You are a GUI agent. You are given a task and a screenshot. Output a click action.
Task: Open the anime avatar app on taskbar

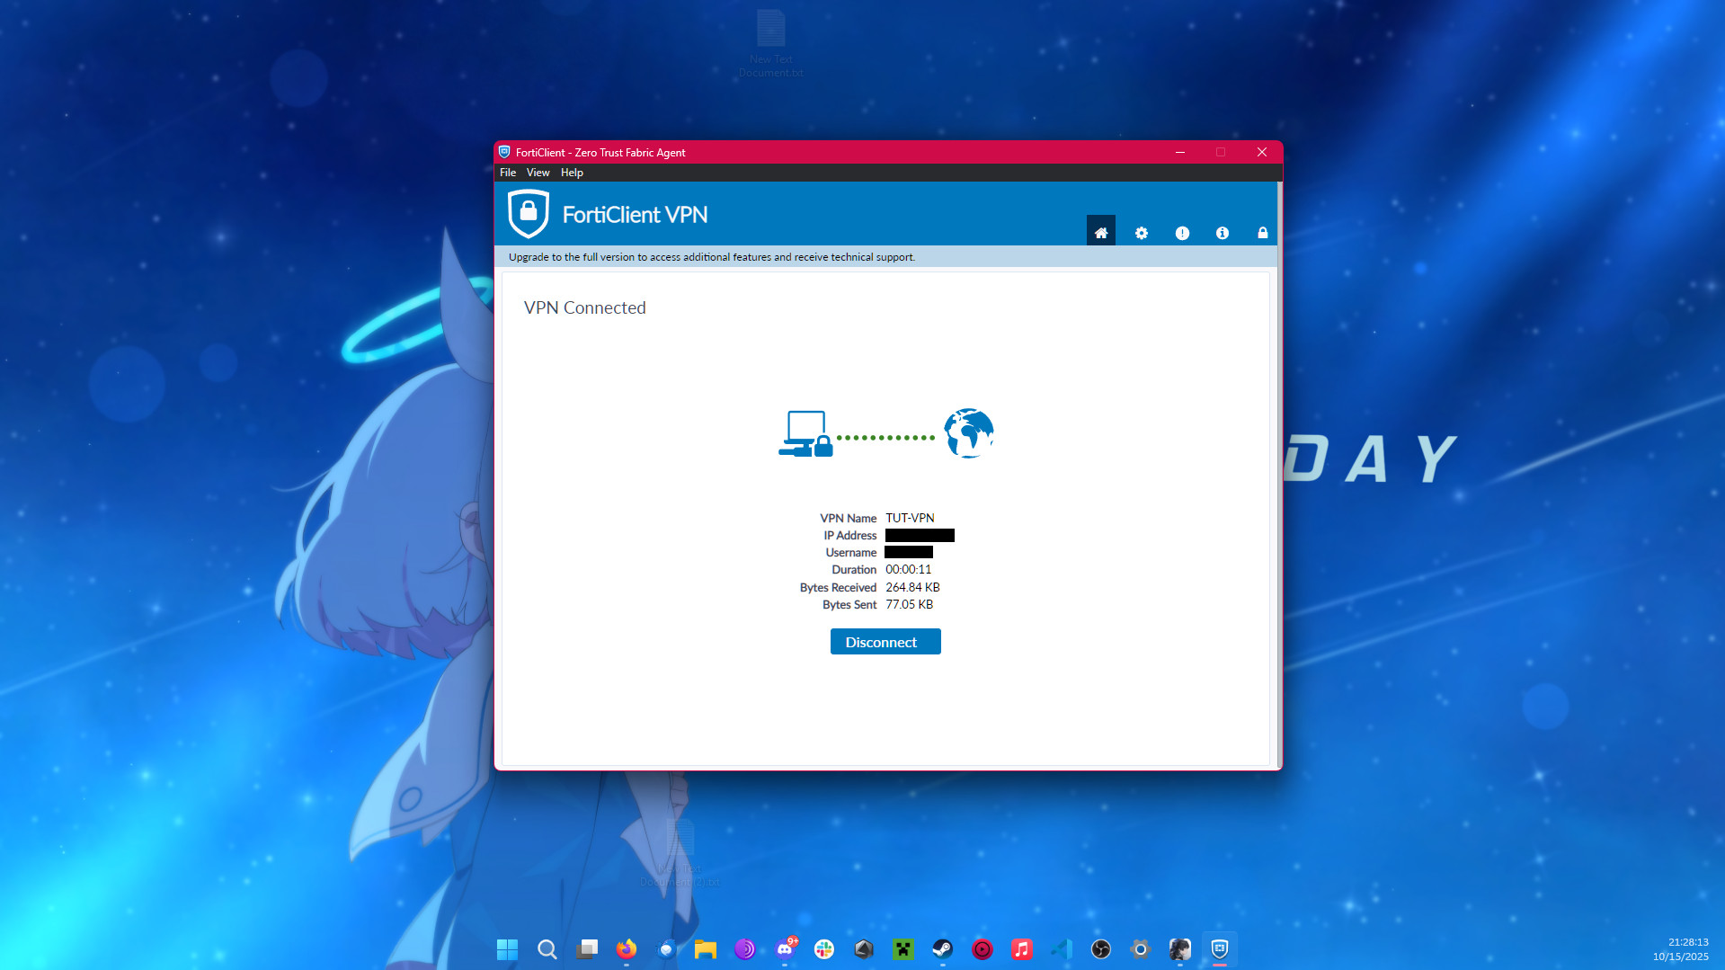[1180, 949]
